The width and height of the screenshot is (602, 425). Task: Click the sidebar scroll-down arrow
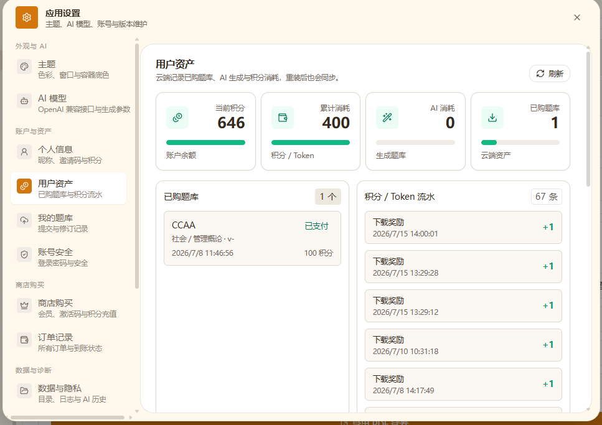(x=137, y=411)
